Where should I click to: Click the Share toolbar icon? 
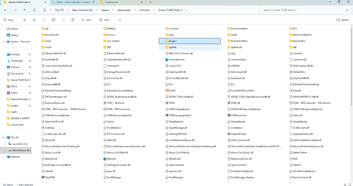coord(63,20)
